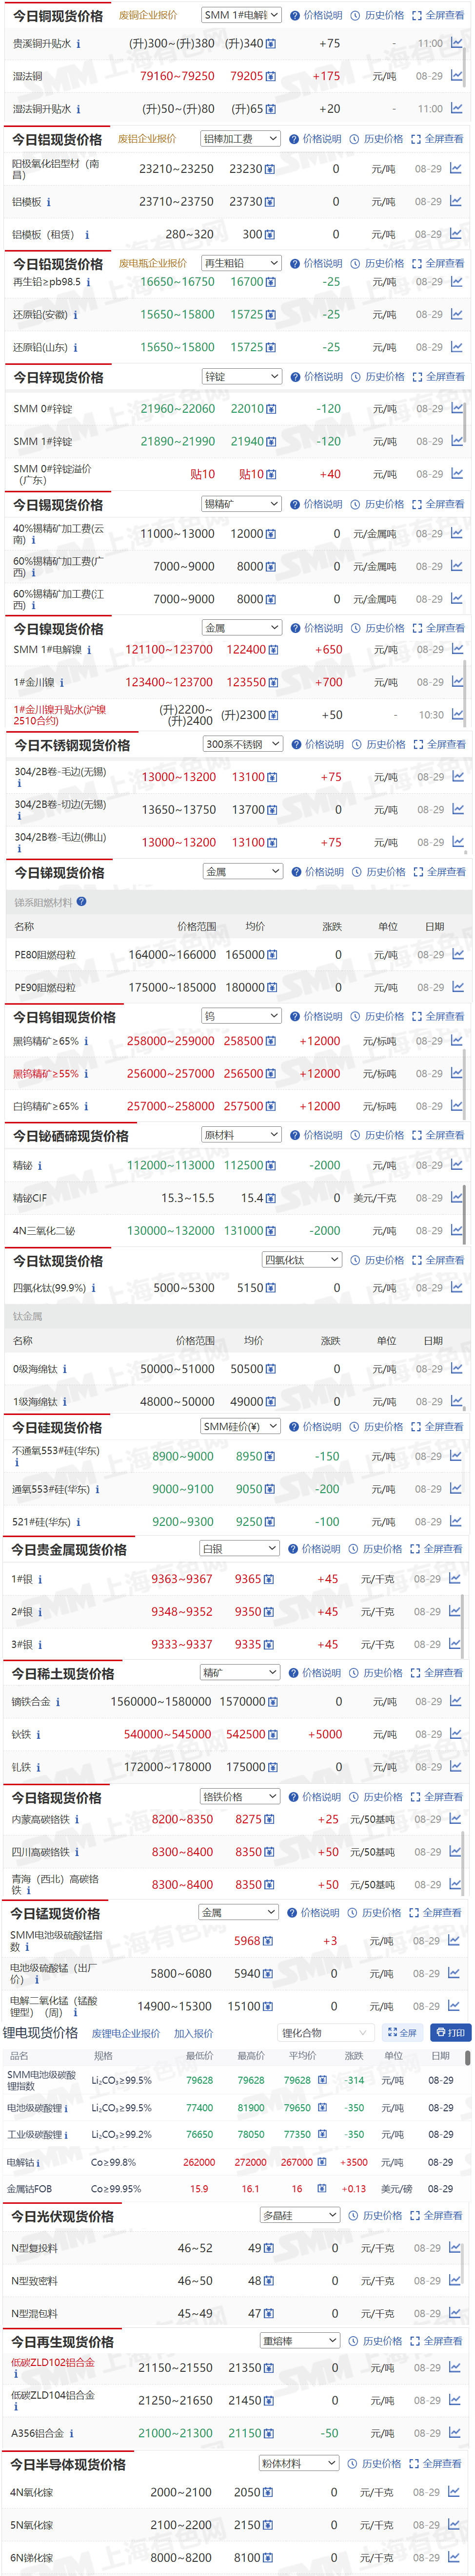
Task: Open trend chart icon for 湿法铜 row
Action: point(456,76)
